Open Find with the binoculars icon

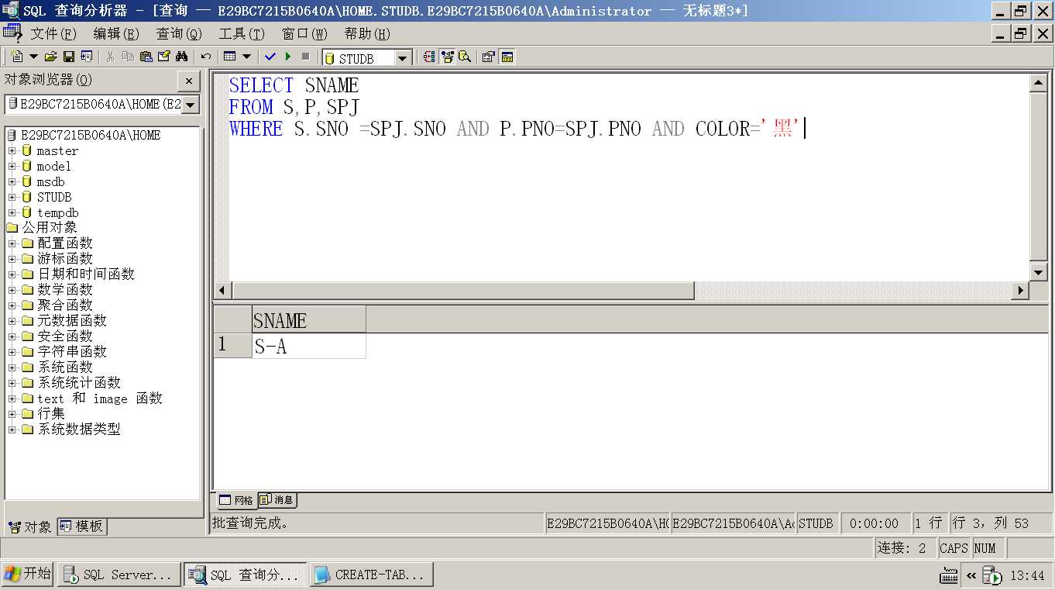[182, 57]
